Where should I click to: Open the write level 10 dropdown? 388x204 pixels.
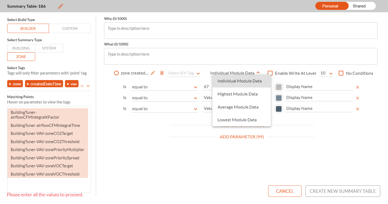tap(327, 73)
